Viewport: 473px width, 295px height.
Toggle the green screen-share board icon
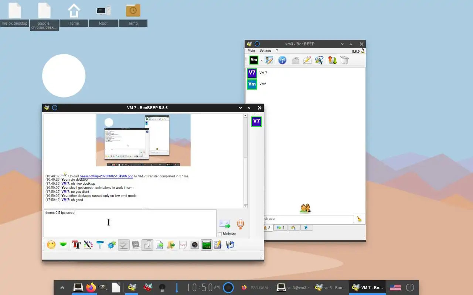pyautogui.click(x=206, y=245)
